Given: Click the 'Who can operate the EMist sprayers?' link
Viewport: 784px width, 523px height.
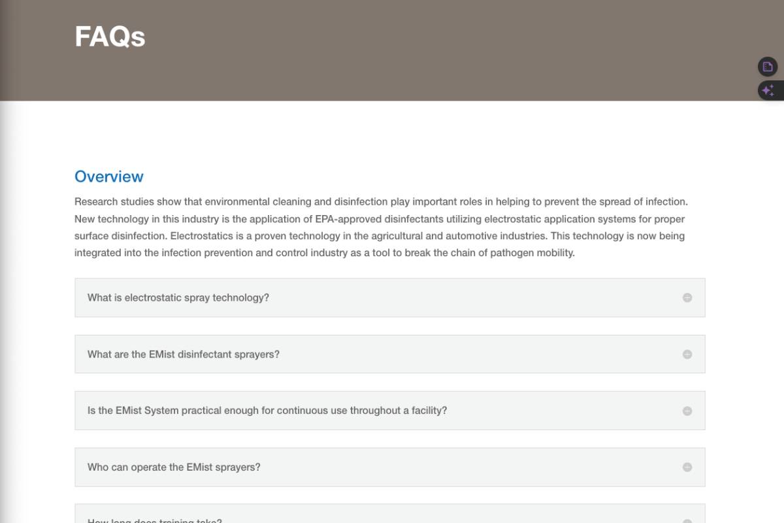Looking at the screenshot, I should pyautogui.click(x=174, y=467).
